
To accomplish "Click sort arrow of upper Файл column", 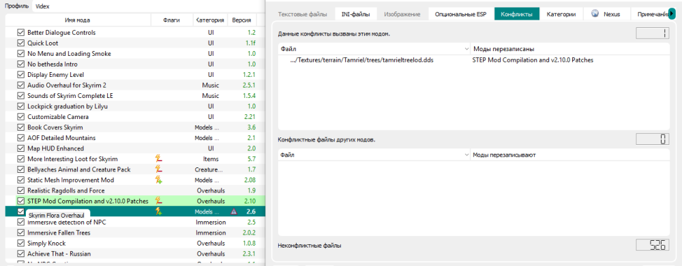I will click(x=466, y=48).
